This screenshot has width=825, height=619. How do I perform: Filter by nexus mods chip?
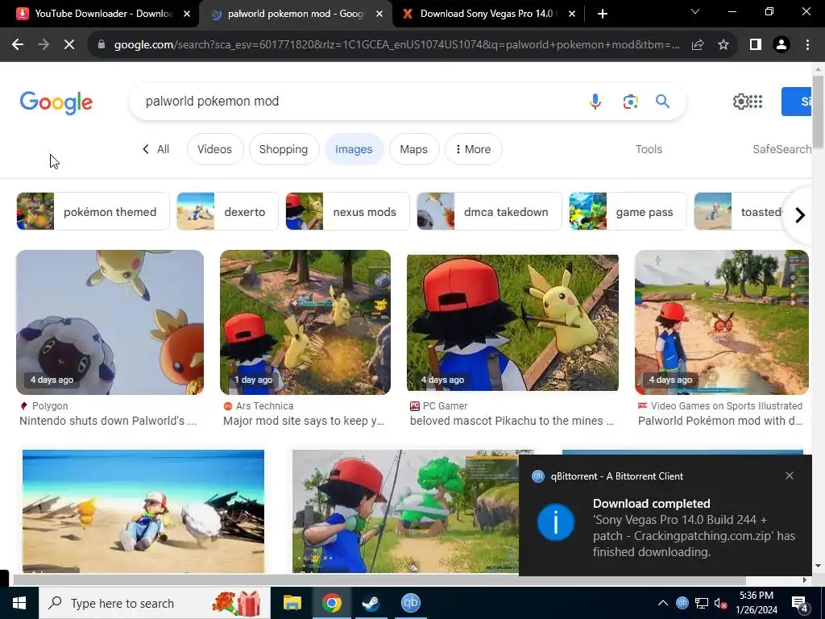tap(347, 212)
